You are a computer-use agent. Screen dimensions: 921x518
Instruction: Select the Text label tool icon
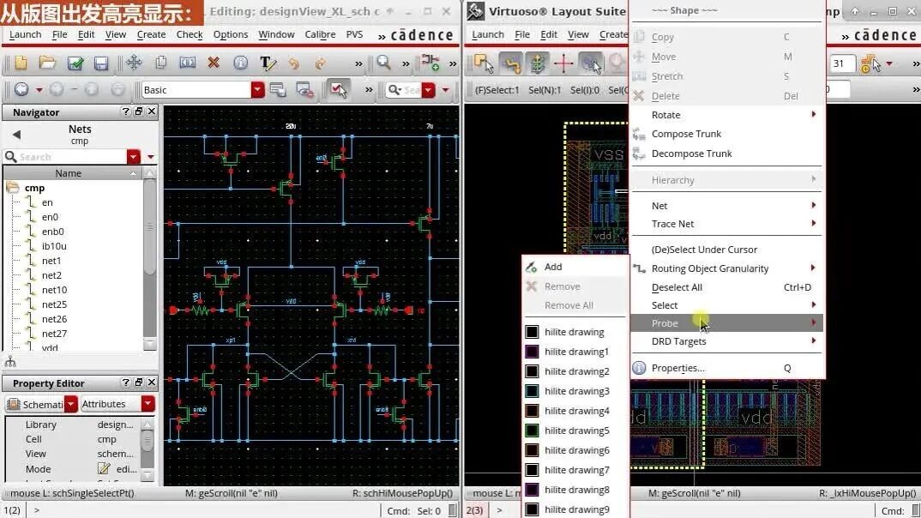click(x=268, y=63)
